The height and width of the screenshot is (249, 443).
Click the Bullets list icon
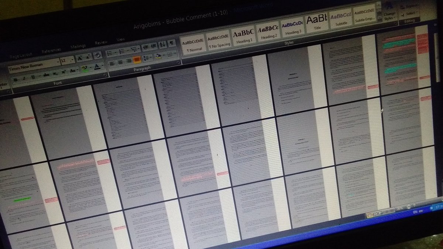(110, 53)
